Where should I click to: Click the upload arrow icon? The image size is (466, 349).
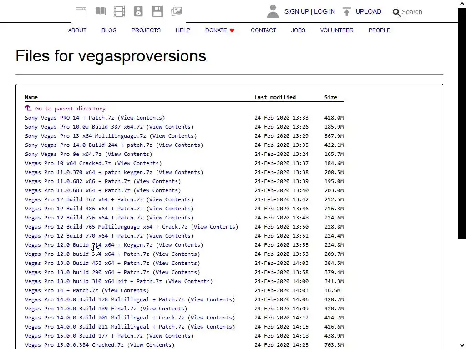pyautogui.click(x=346, y=11)
